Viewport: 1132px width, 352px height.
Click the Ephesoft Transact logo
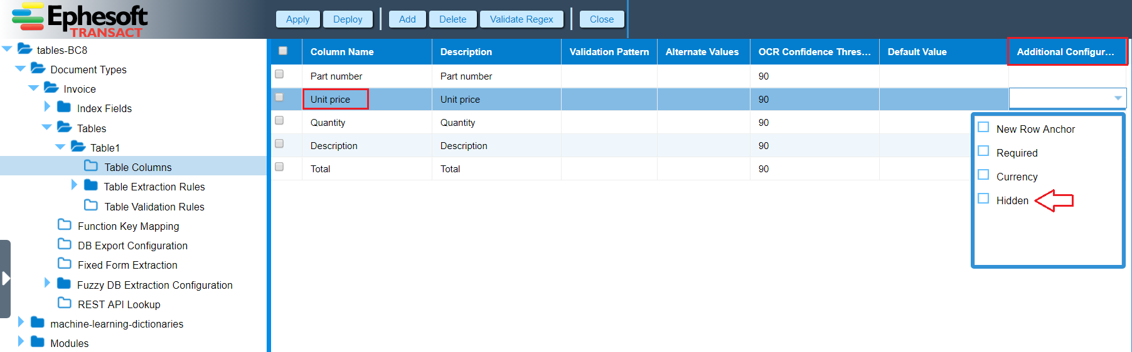coord(80,20)
